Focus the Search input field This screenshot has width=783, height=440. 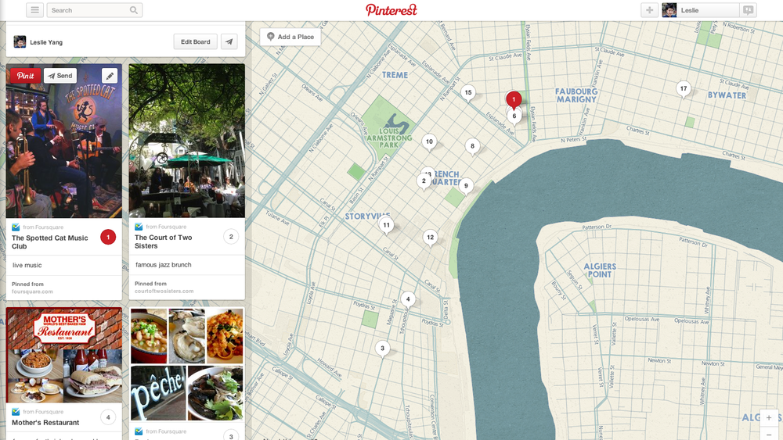95,10
